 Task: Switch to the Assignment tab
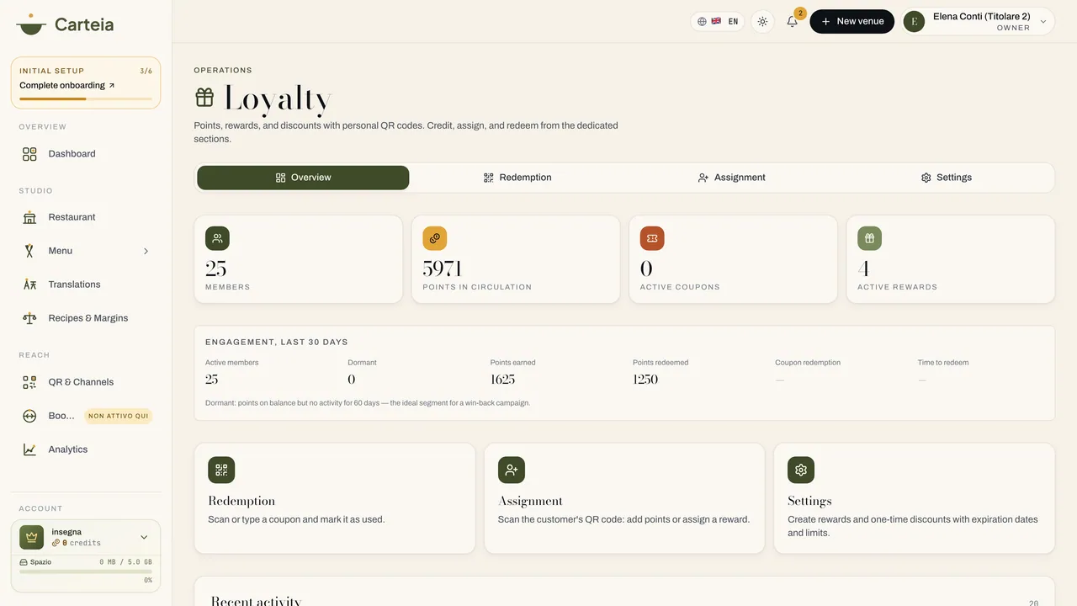pyautogui.click(x=732, y=178)
